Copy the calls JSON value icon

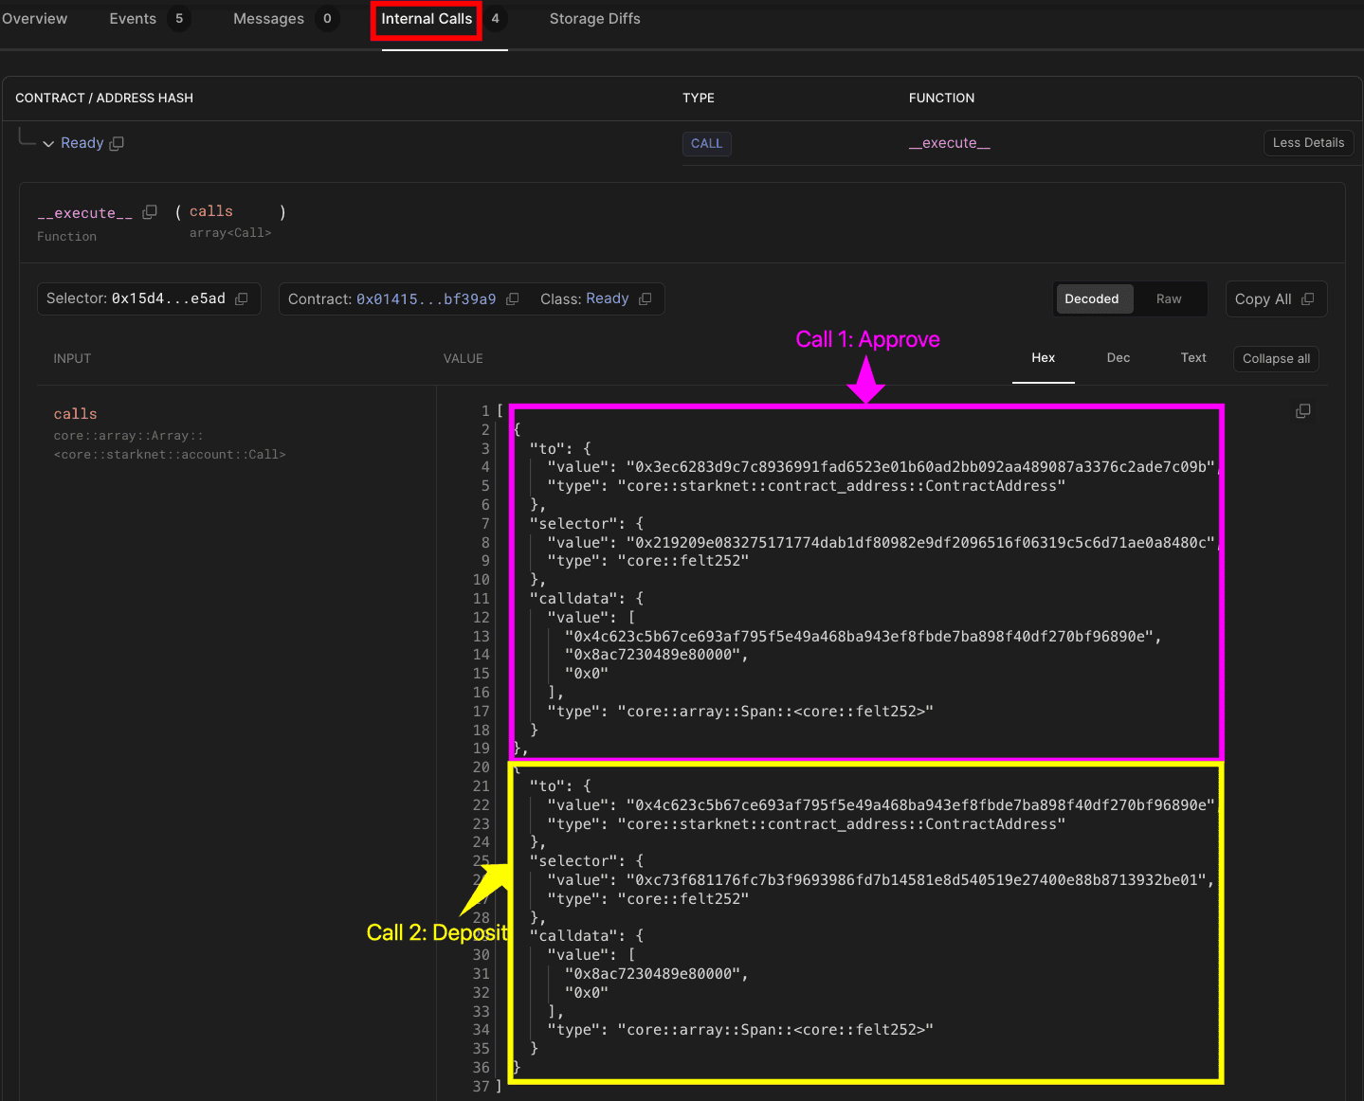[1303, 411]
